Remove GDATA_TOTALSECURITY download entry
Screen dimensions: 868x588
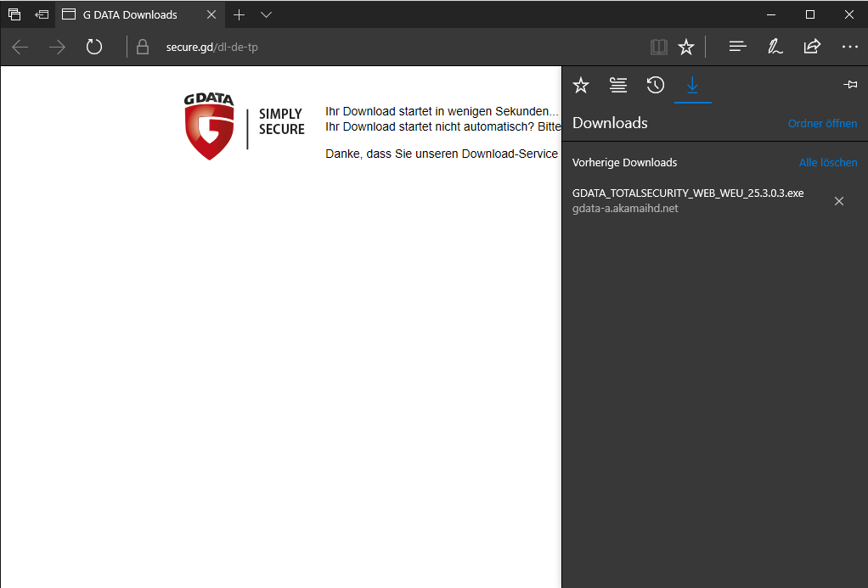coord(839,201)
